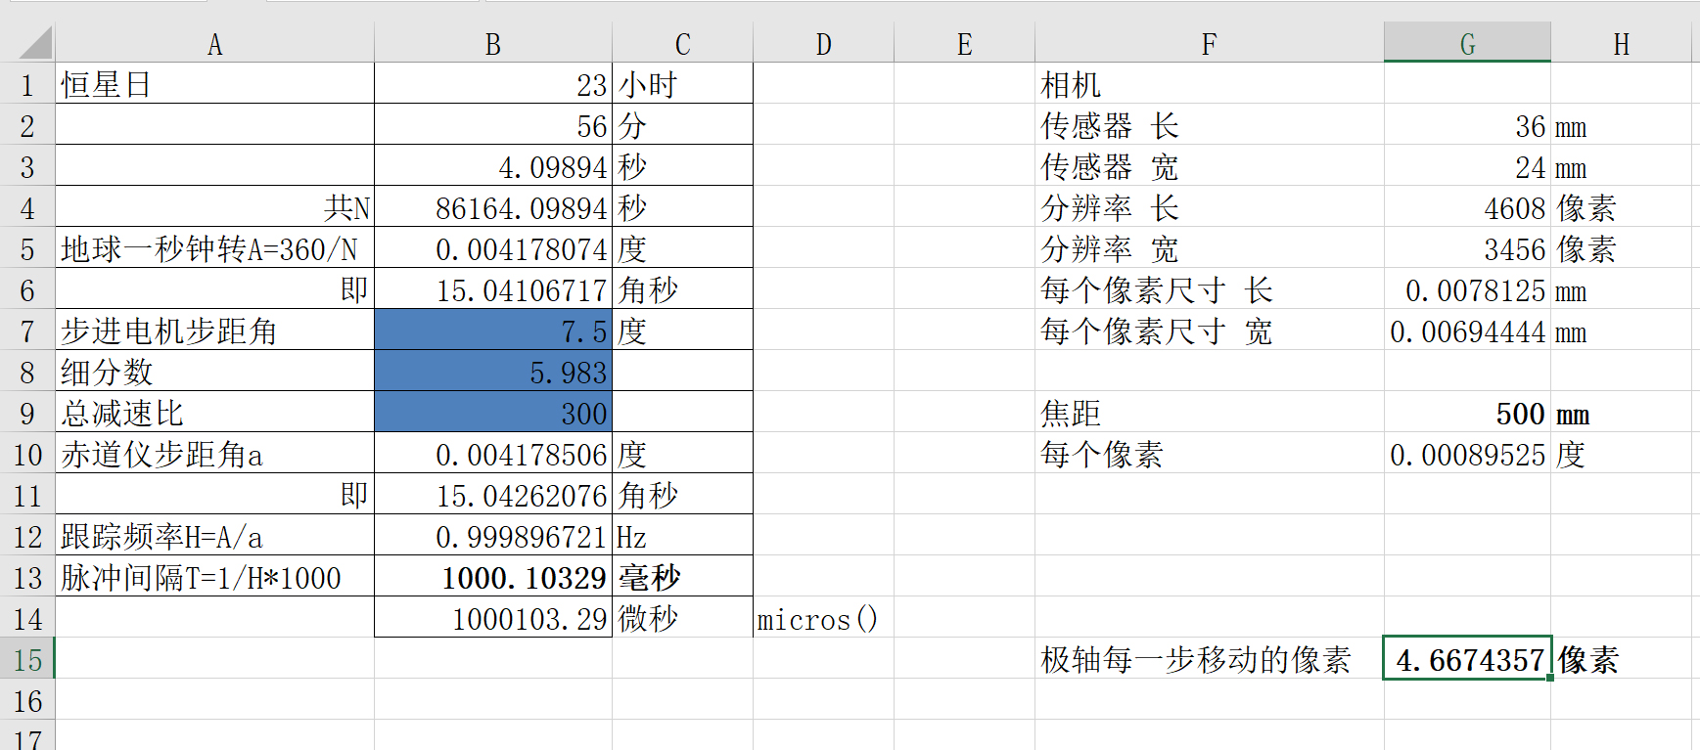The height and width of the screenshot is (750, 1700).
Task: Select row 16 header
Action: pyautogui.click(x=27, y=700)
